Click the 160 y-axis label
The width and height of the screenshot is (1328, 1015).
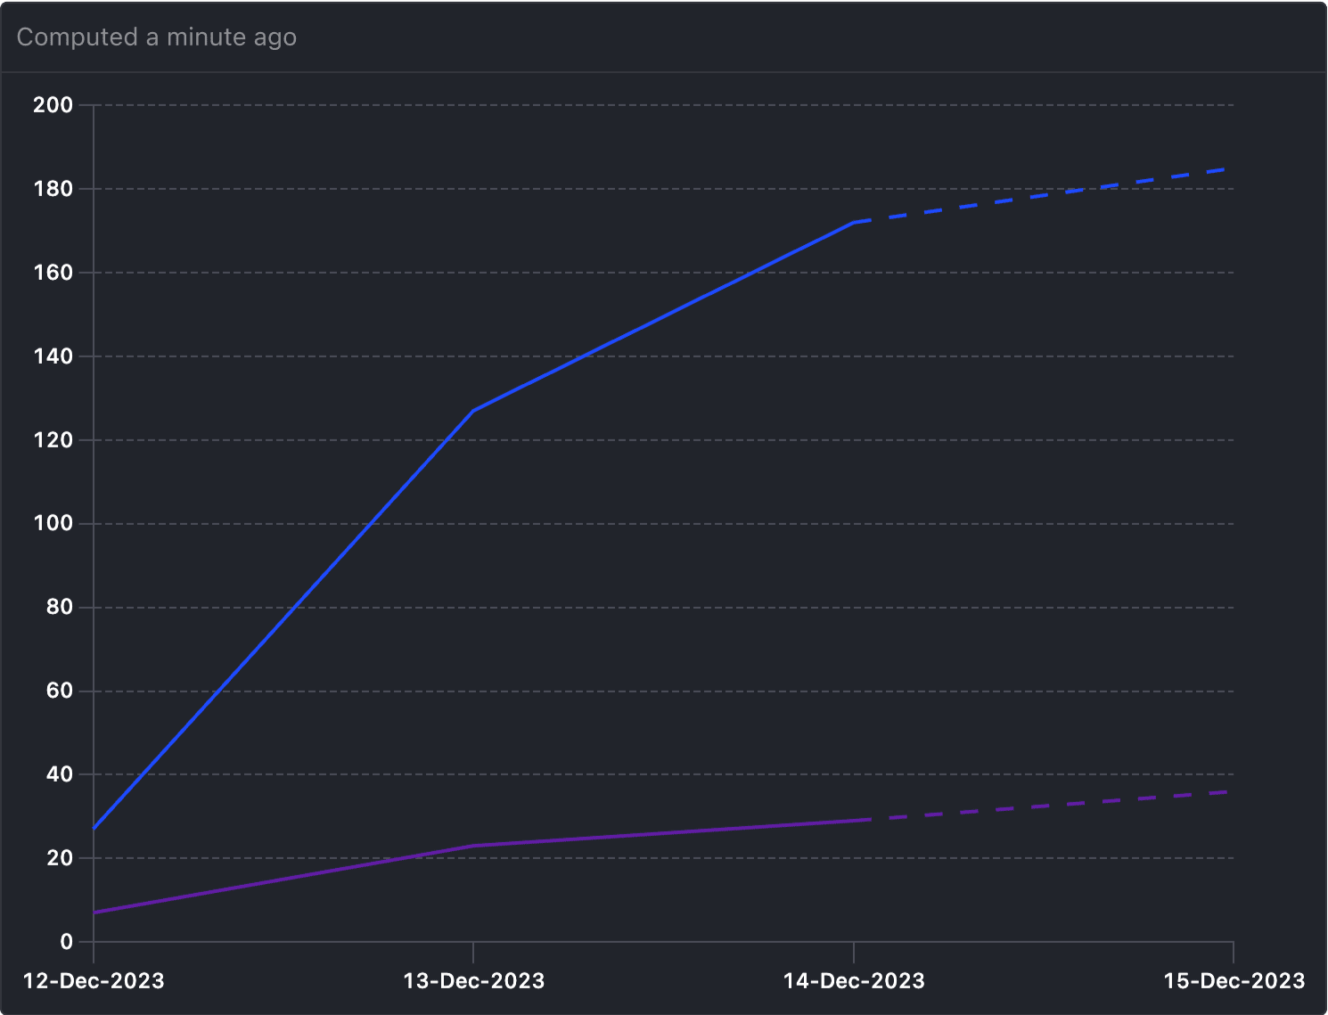click(53, 273)
